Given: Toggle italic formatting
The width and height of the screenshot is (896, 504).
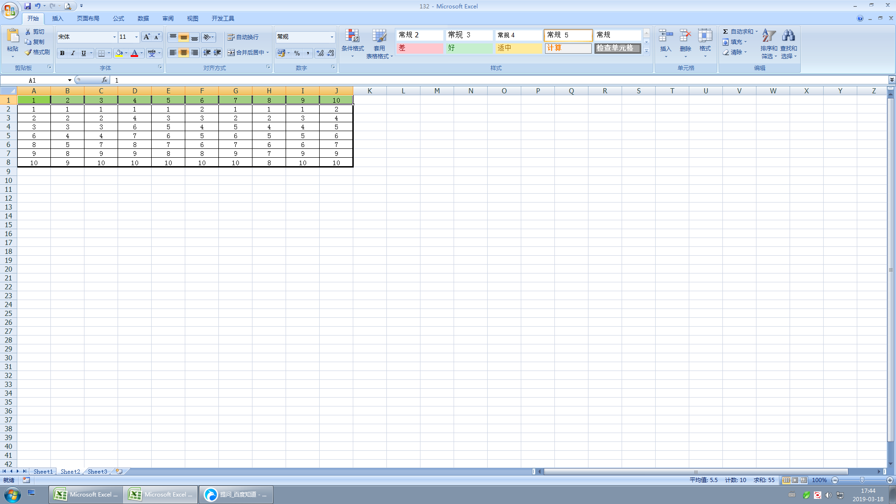Looking at the screenshot, I should tap(73, 53).
